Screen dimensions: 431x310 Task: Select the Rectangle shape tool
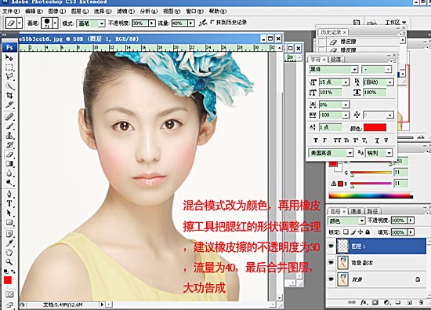tap(9, 222)
